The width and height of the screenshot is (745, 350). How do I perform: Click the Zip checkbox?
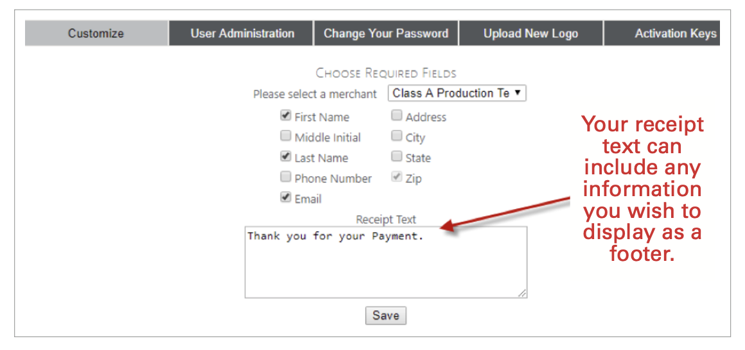[397, 178]
